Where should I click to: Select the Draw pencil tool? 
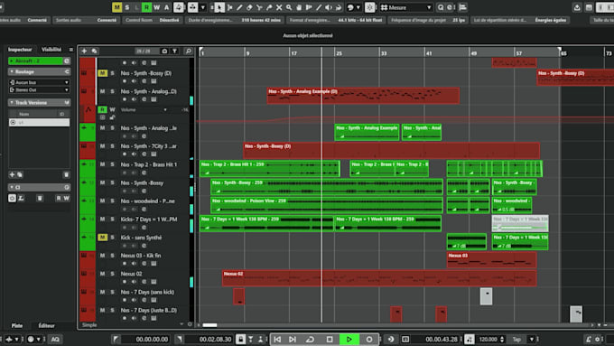239,7
